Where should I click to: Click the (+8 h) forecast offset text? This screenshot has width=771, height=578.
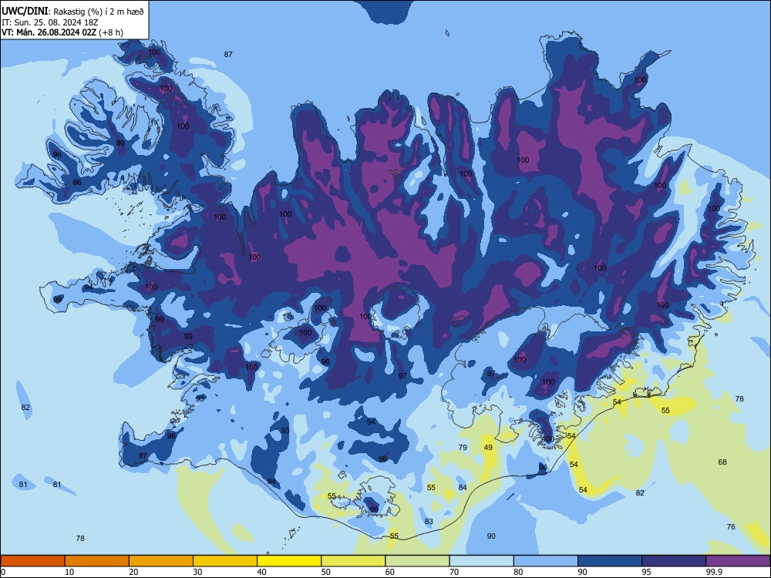click(111, 32)
